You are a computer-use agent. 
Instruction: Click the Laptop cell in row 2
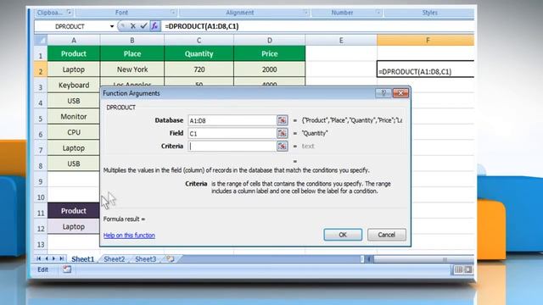point(74,69)
